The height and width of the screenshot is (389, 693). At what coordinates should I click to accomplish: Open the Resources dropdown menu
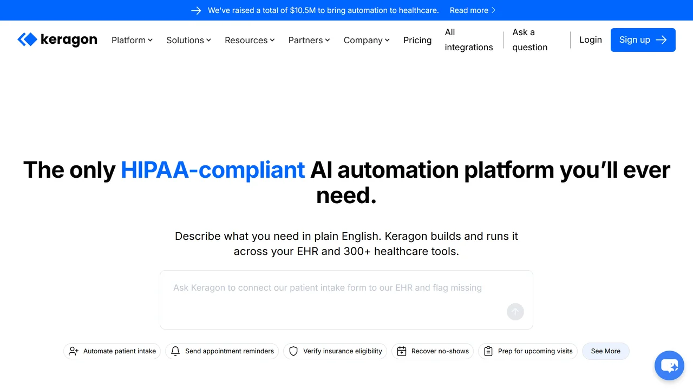[x=250, y=40]
